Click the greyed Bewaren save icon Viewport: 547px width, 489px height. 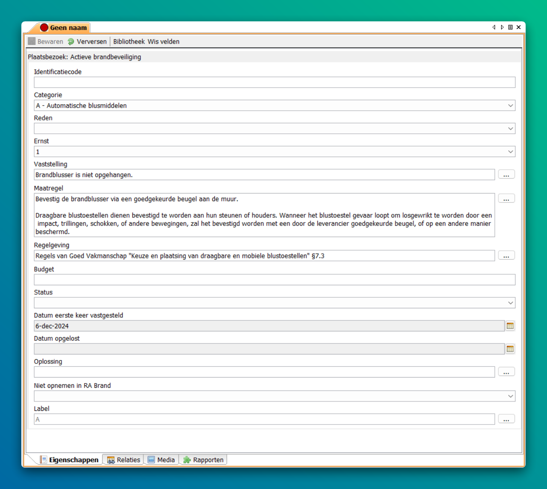point(32,41)
